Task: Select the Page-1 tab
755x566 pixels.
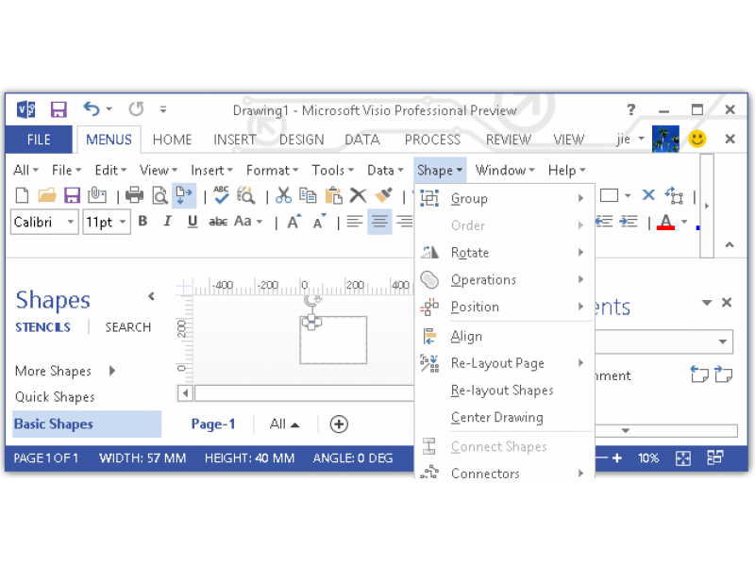Action: (213, 424)
